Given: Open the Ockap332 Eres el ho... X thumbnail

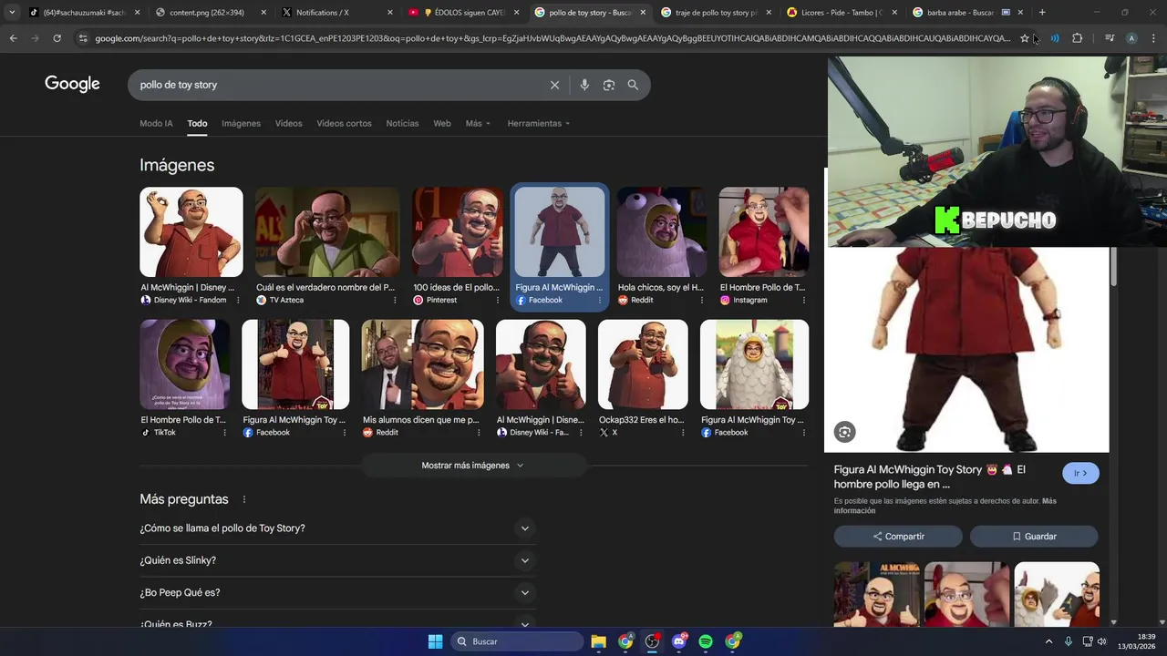Looking at the screenshot, I should [x=643, y=364].
